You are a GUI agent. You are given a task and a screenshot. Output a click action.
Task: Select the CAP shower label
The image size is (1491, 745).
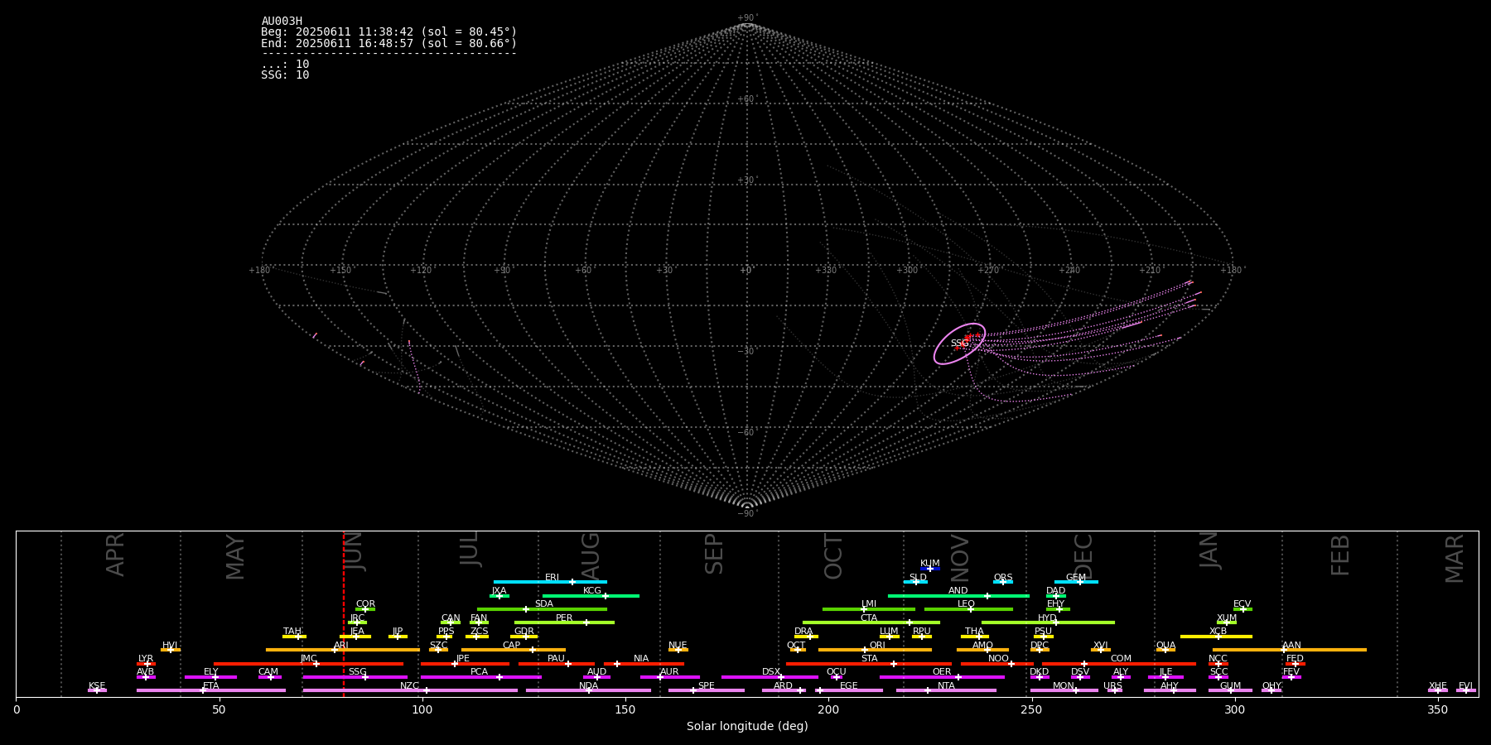pos(511,646)
